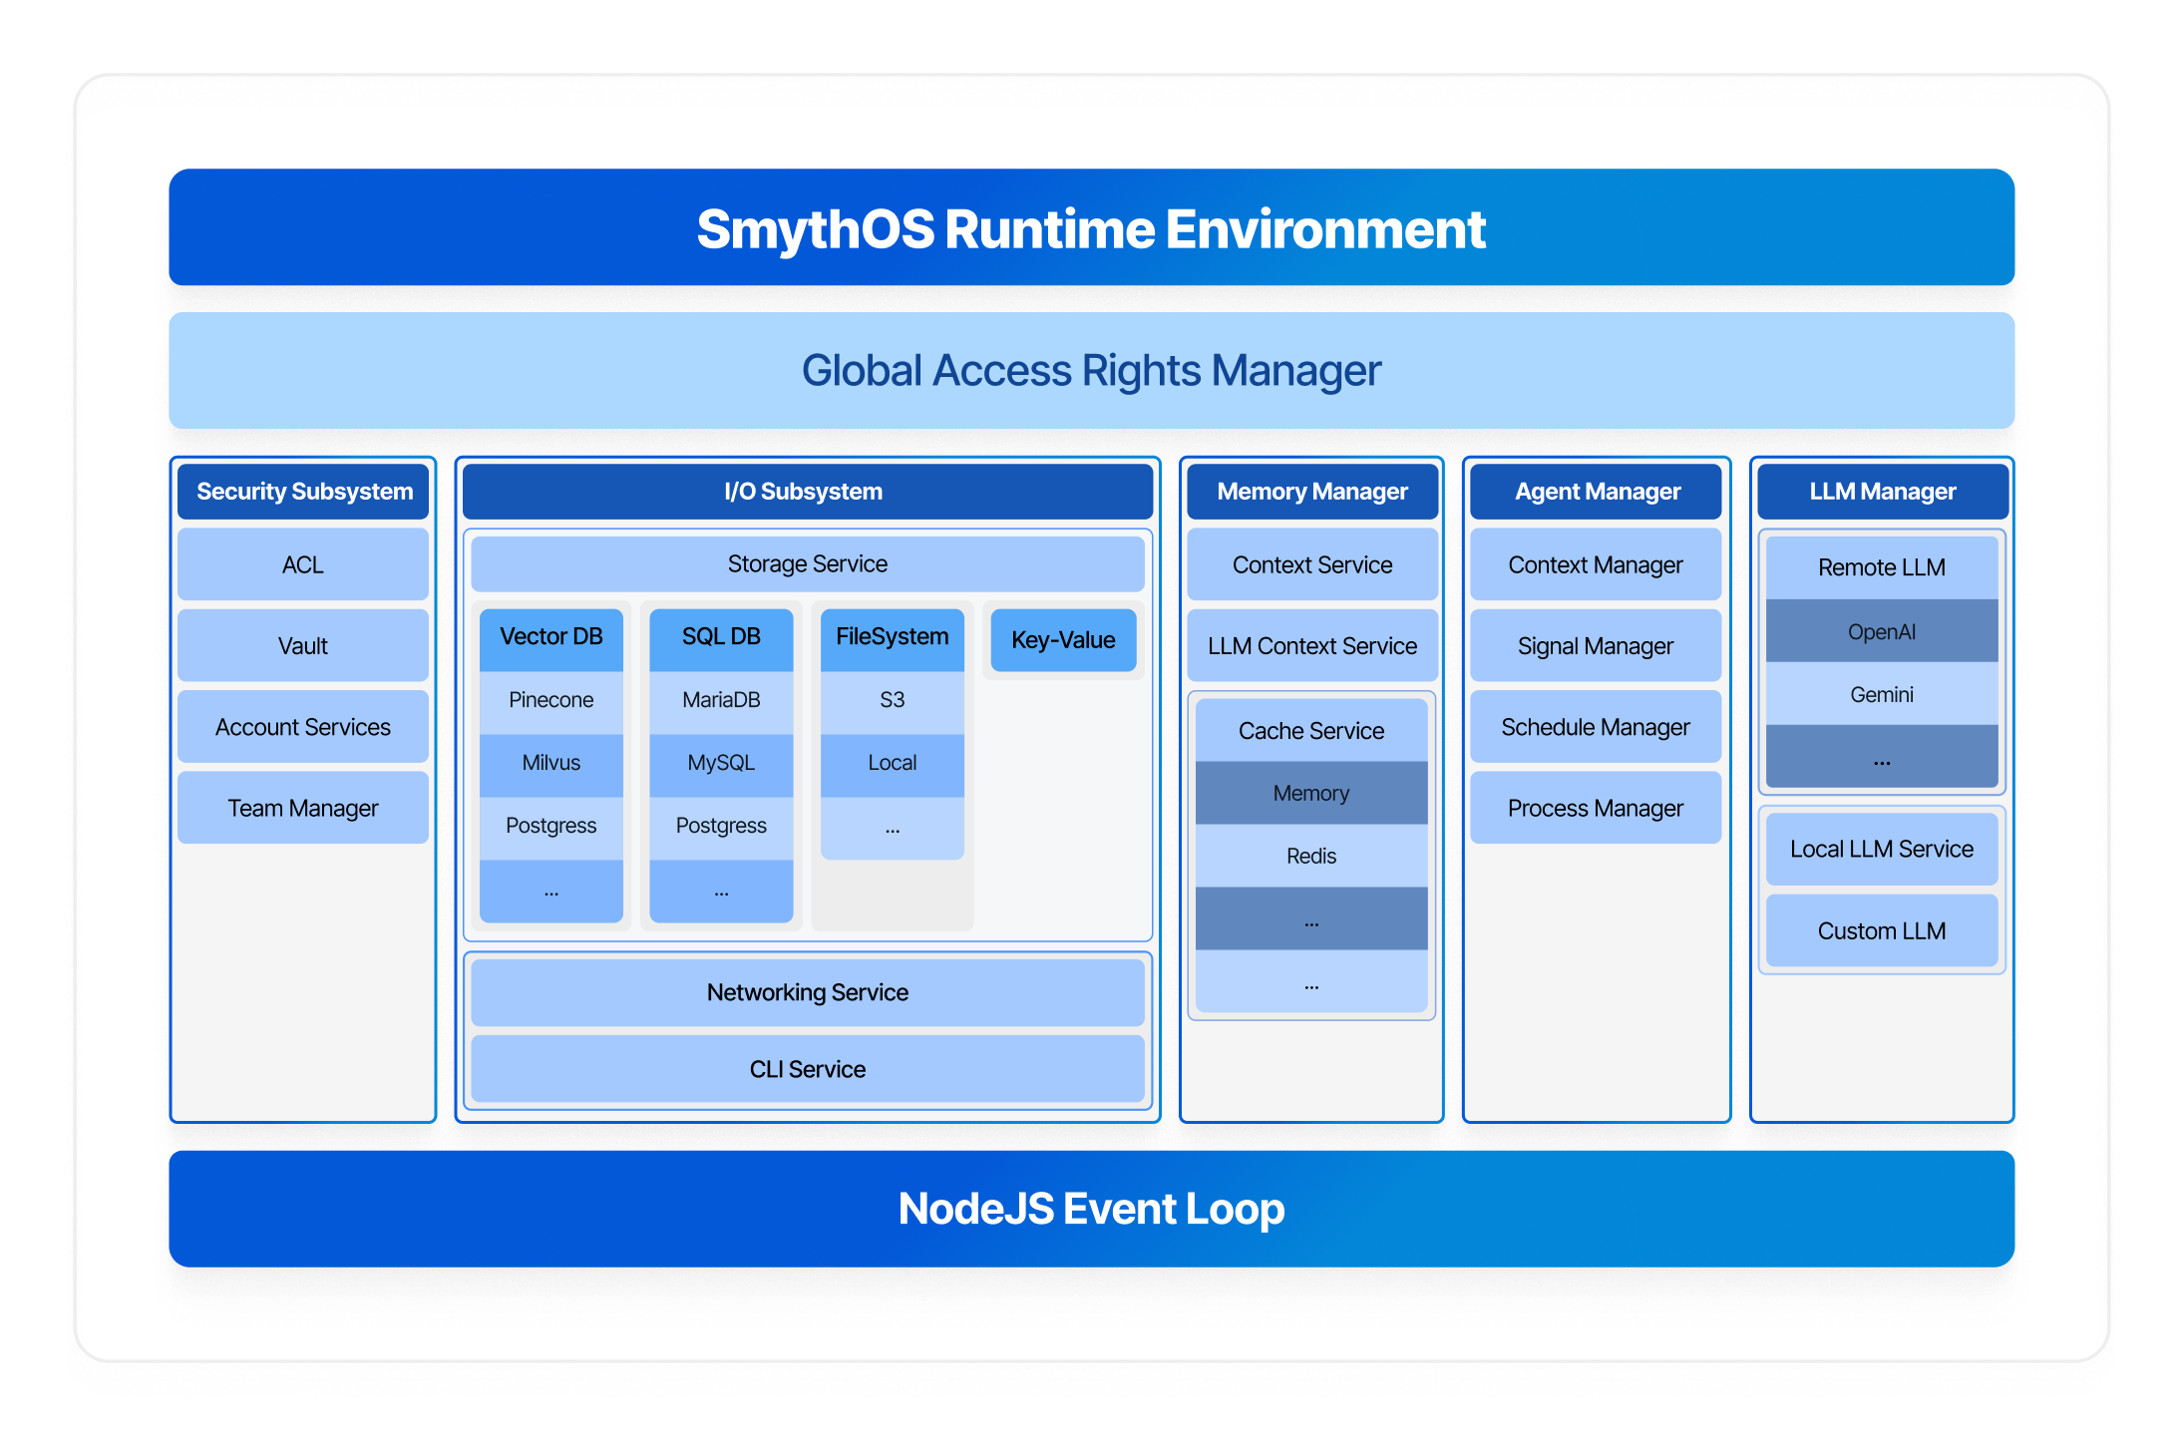Click the S3 entry under FileSystem
Viewport: 2181px width, 1448px height.
[x=892, y=700]
